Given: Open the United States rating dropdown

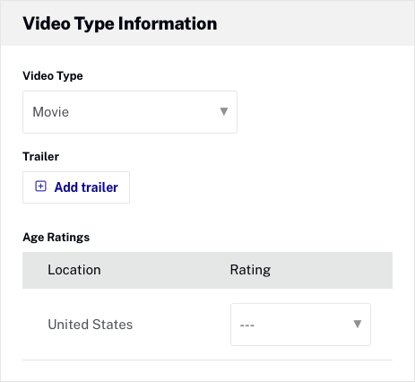Looking at the screenshot, I should (300, 325).
